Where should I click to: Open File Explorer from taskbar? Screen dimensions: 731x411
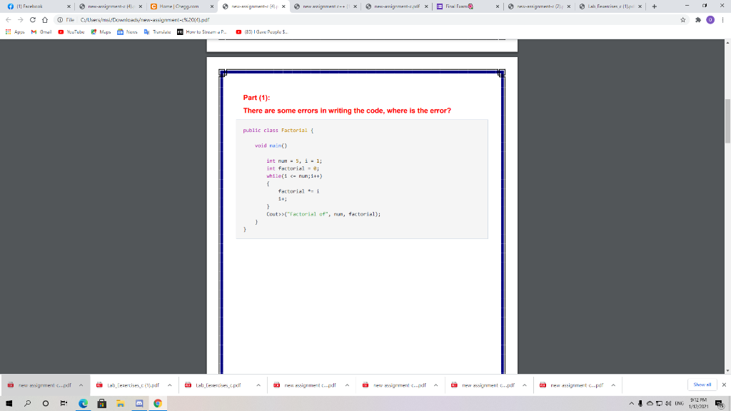coord(120,404)
